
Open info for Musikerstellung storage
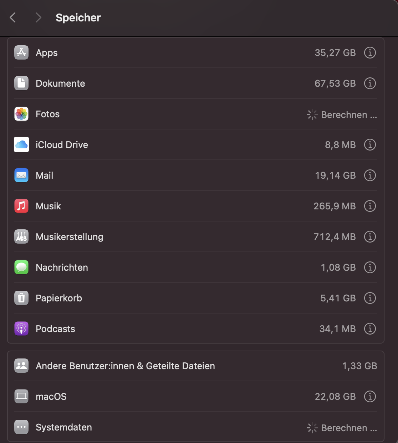370,237
